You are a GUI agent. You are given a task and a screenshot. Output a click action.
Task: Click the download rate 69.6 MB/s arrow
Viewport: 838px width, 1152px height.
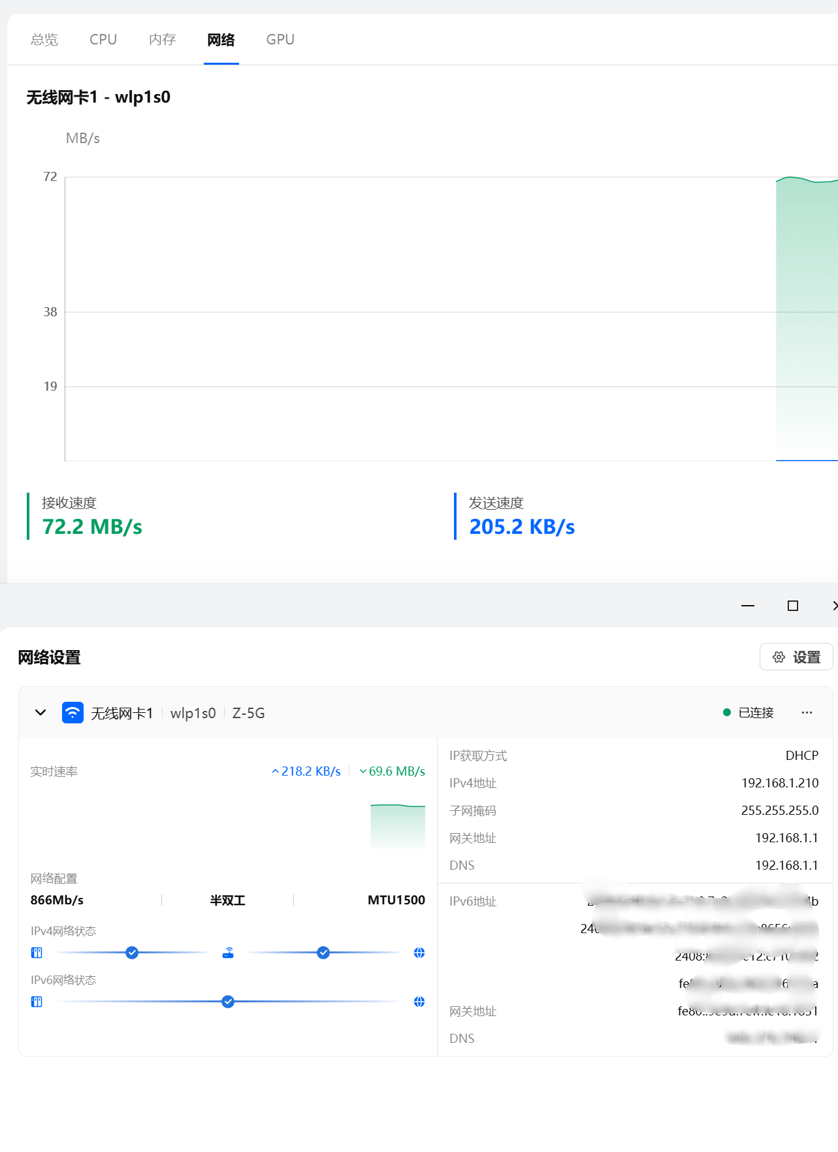(363, 772)
